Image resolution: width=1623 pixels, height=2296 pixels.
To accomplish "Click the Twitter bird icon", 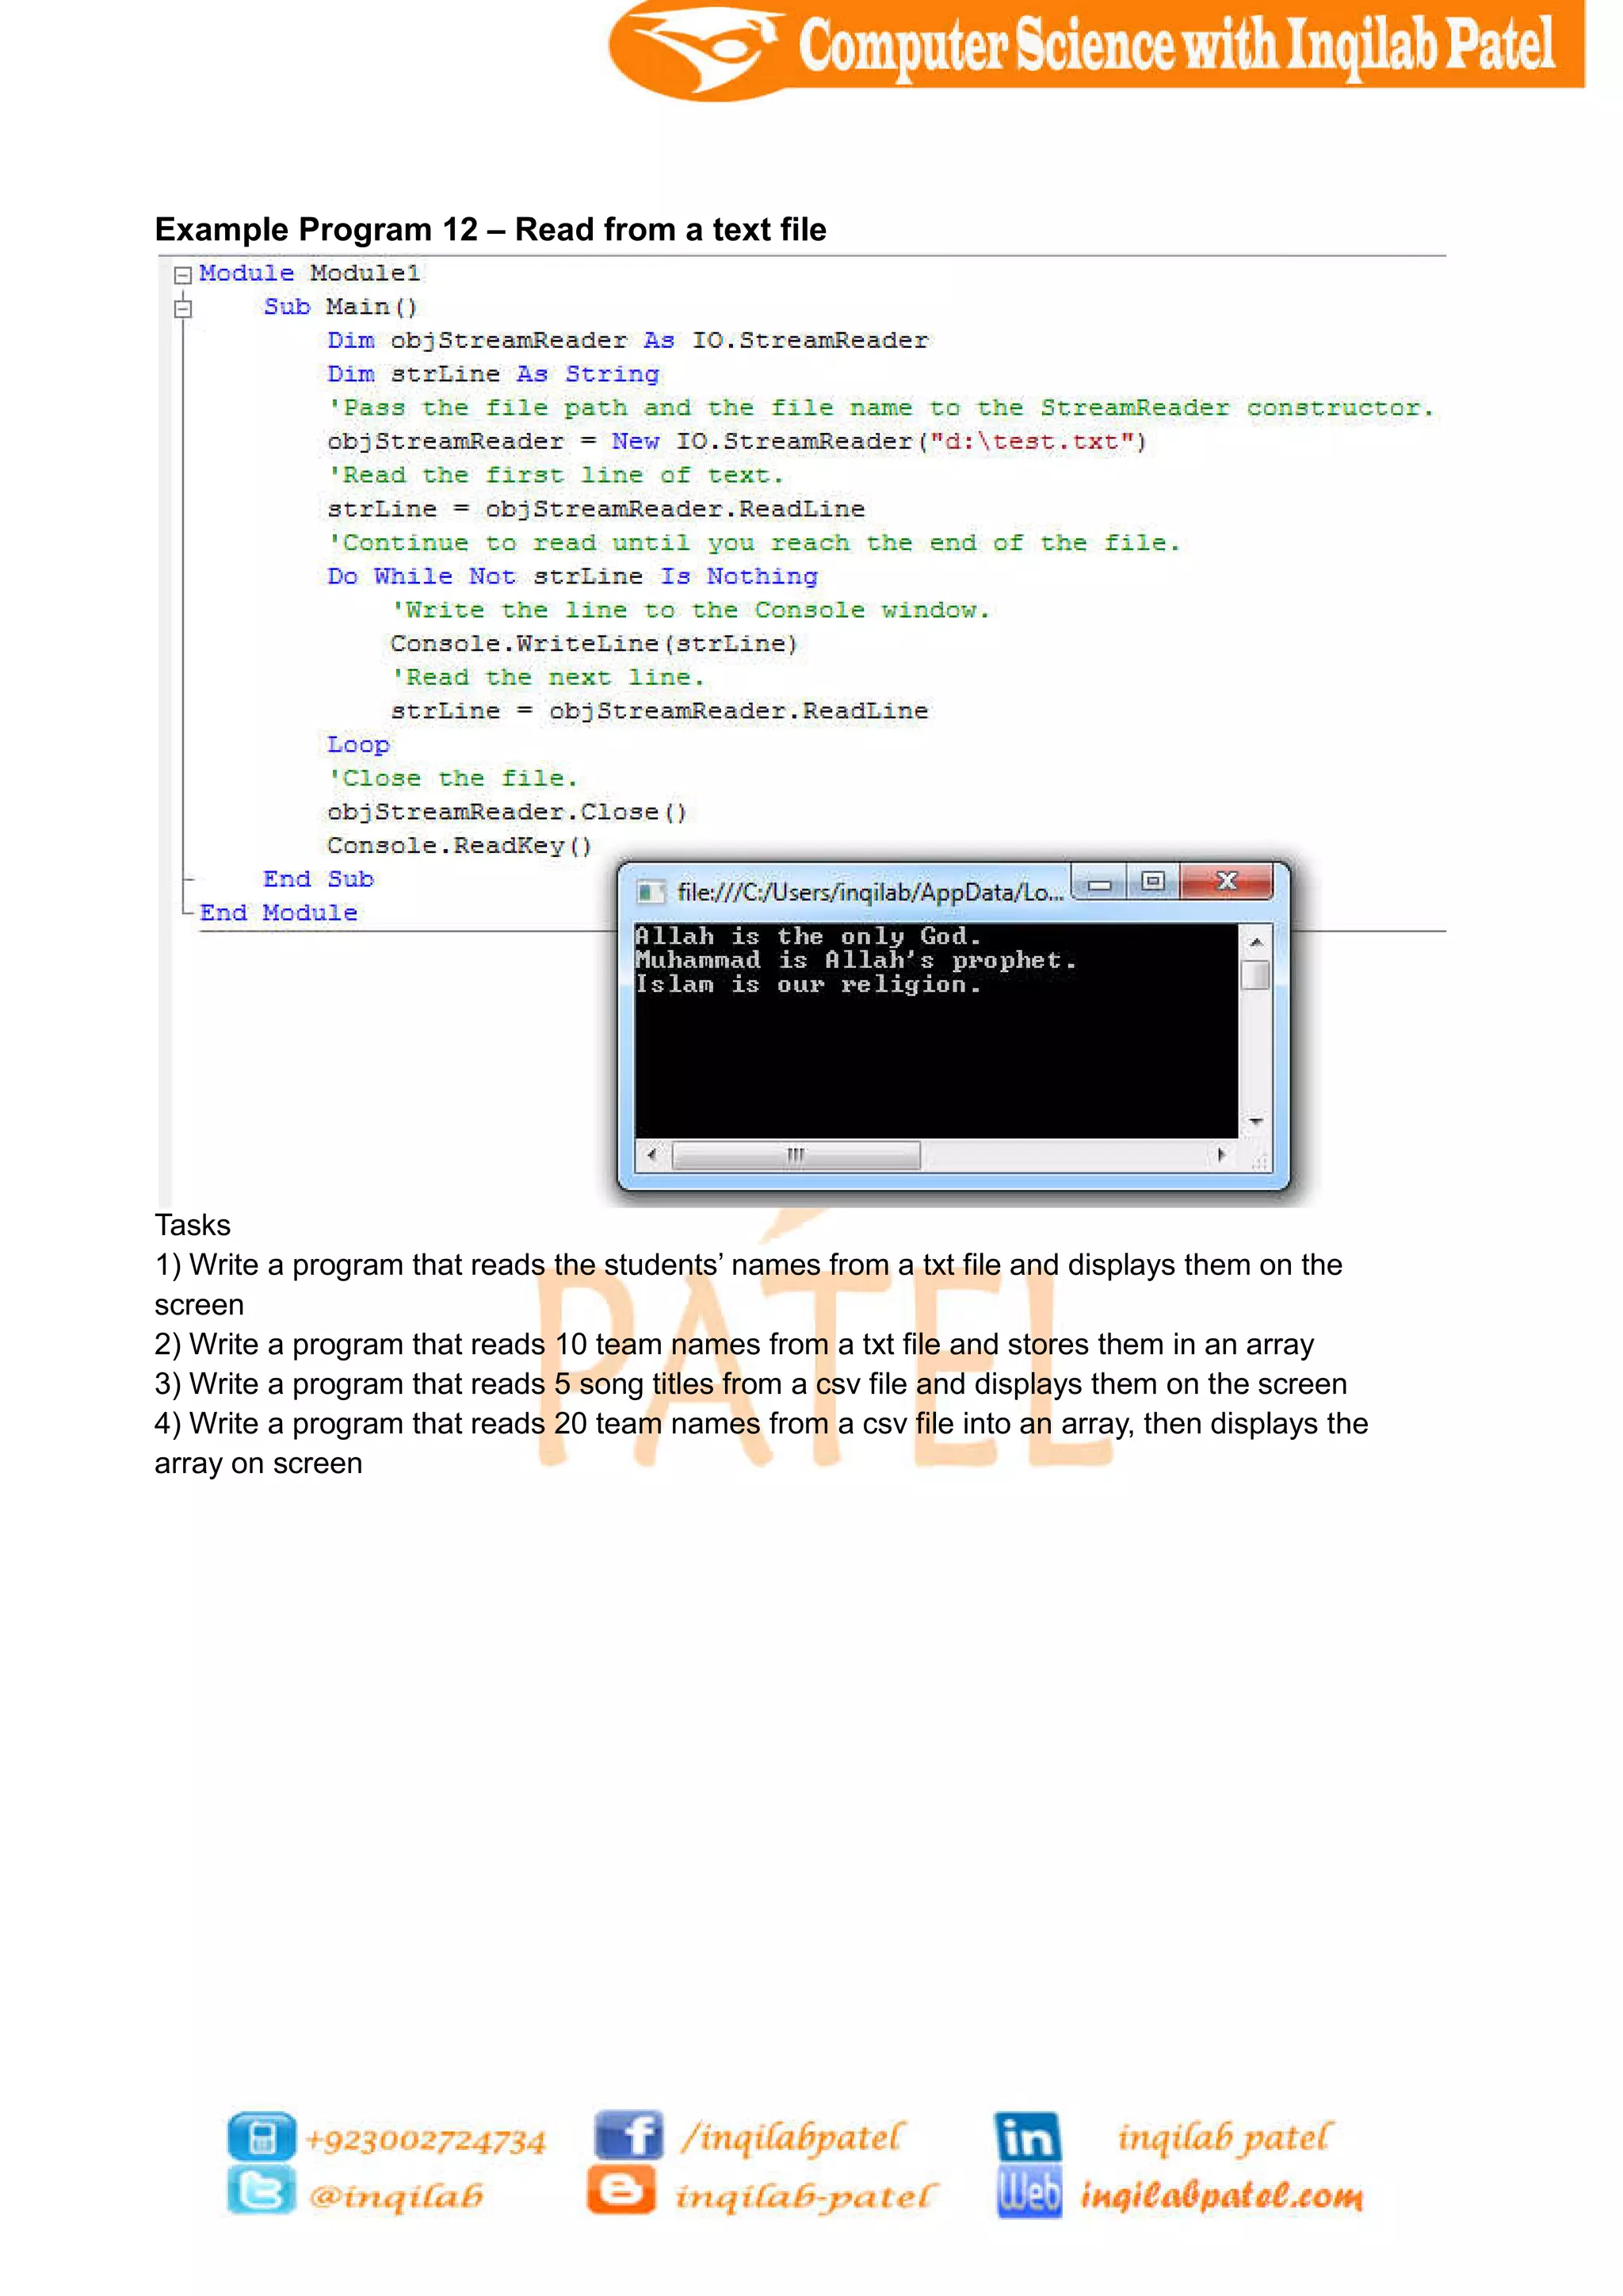I will (261, 2190).
